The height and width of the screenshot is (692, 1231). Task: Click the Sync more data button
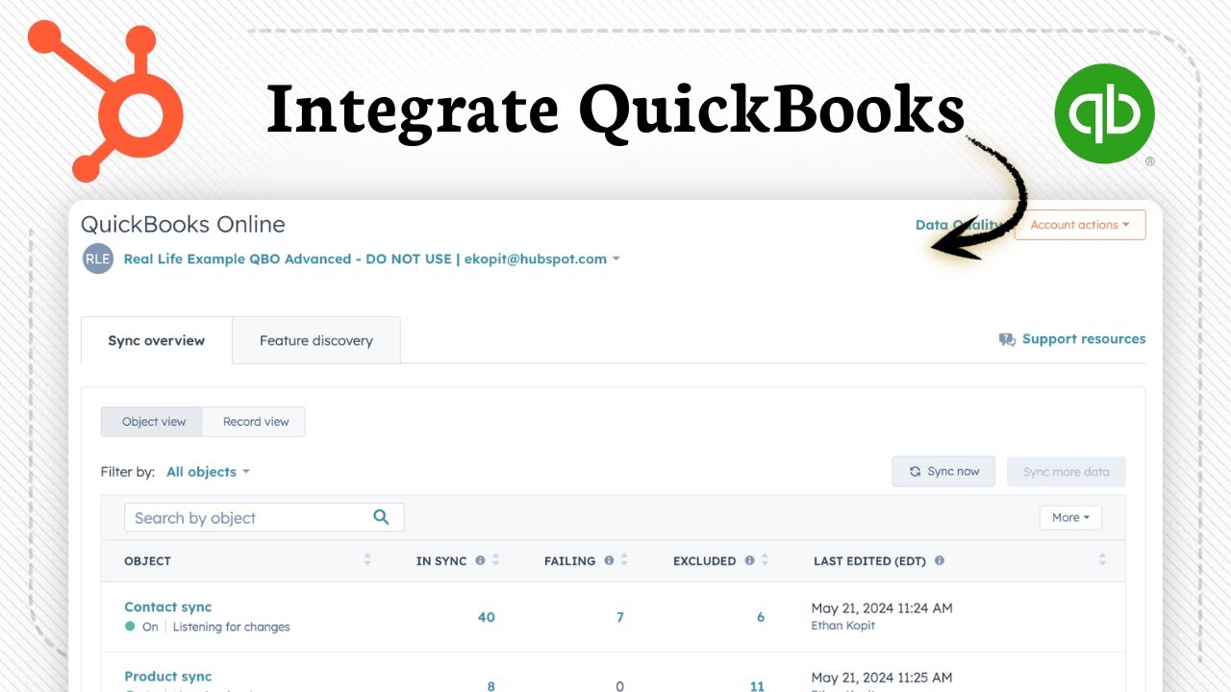click(x=1066, y=472)
